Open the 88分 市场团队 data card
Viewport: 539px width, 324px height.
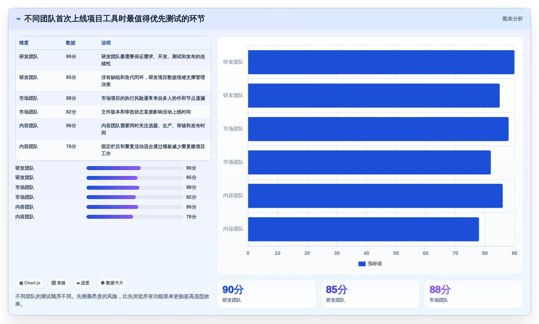474,294
